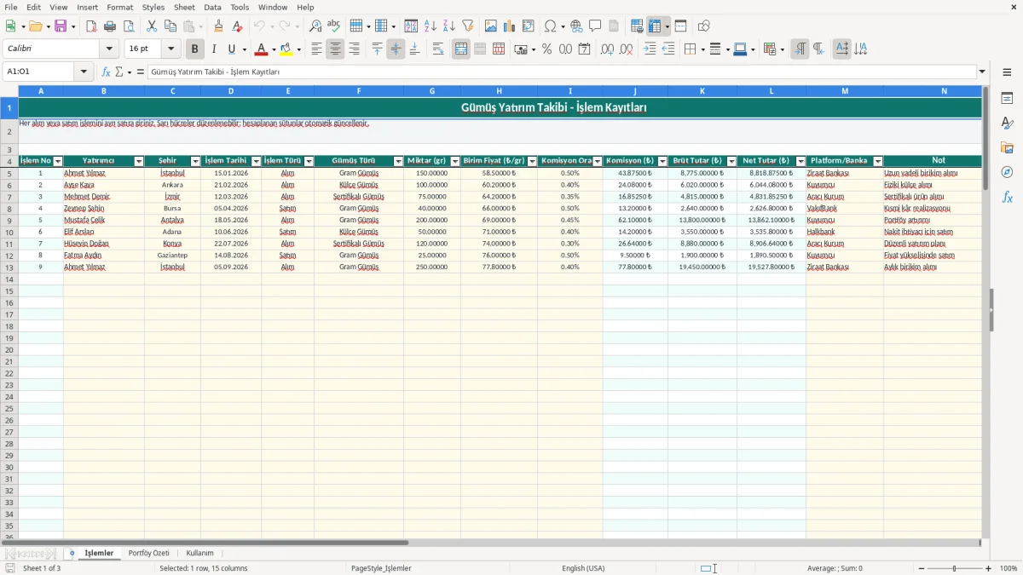The height and width of the screenshot is (575, 1023).
Task: Toggle Align Right
Action: coord(354,49)
